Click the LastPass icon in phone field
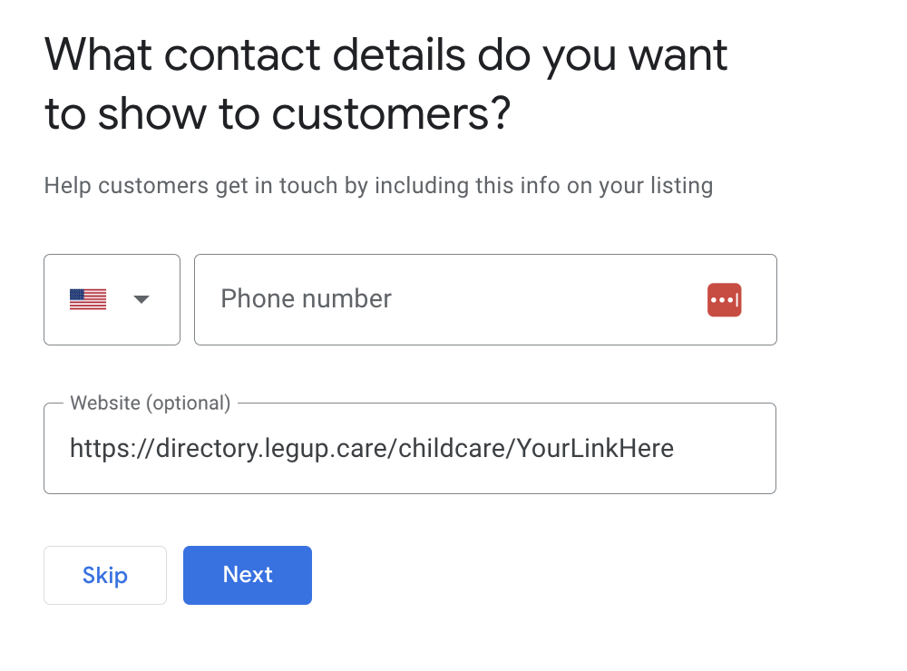 point(724,299)
